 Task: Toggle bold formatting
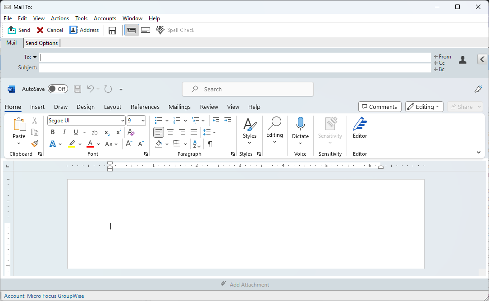53,132
